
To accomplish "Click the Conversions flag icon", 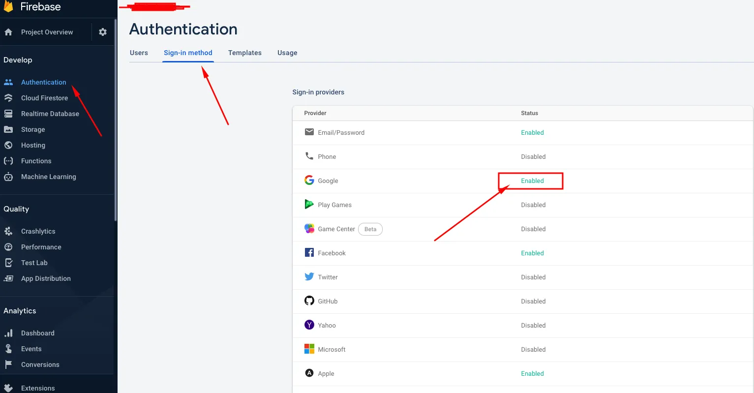I will 8,364.
